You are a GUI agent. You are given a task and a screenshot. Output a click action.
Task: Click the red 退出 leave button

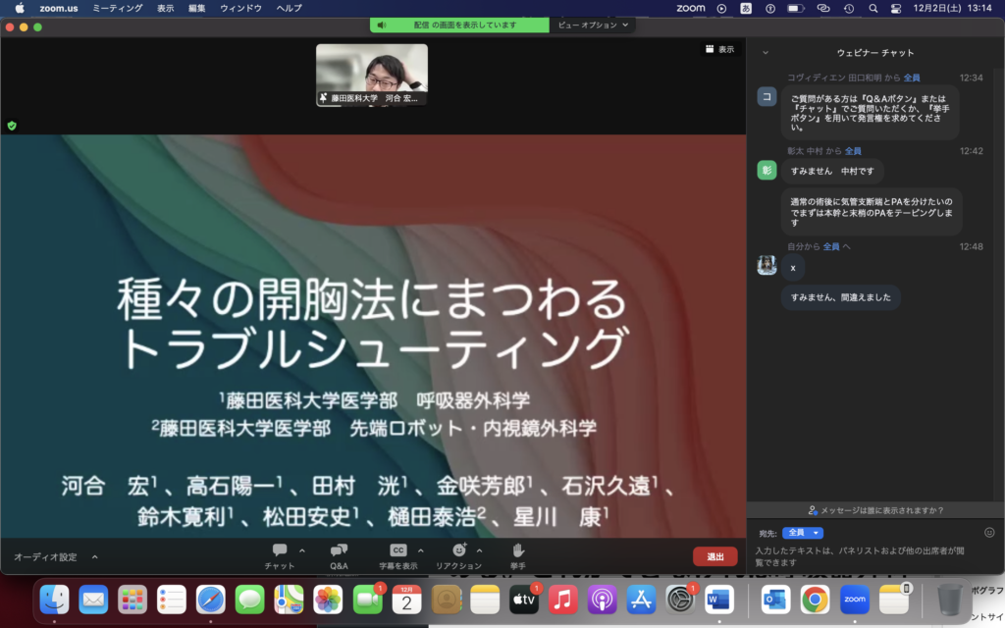tap(714, 556)
